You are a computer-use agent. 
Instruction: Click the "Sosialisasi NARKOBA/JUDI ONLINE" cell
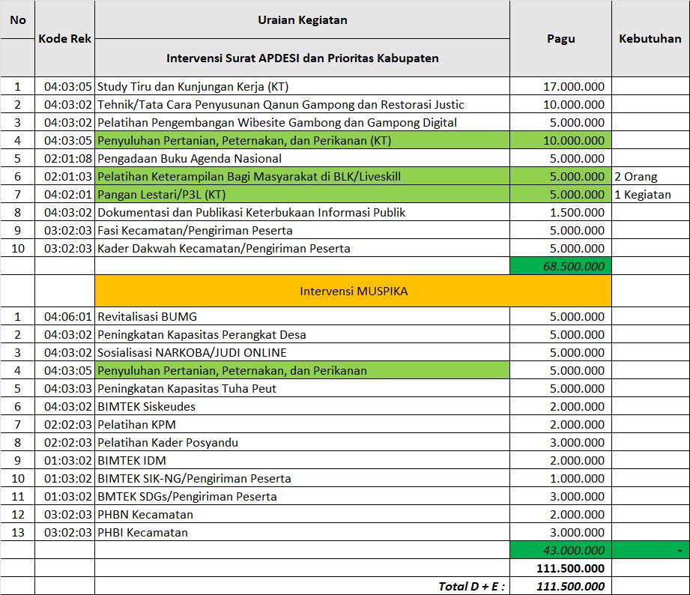pos(302,352)
